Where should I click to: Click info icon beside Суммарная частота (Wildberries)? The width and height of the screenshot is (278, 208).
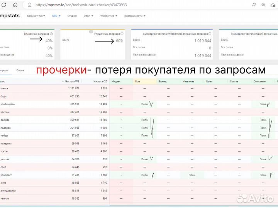point(210,34)
